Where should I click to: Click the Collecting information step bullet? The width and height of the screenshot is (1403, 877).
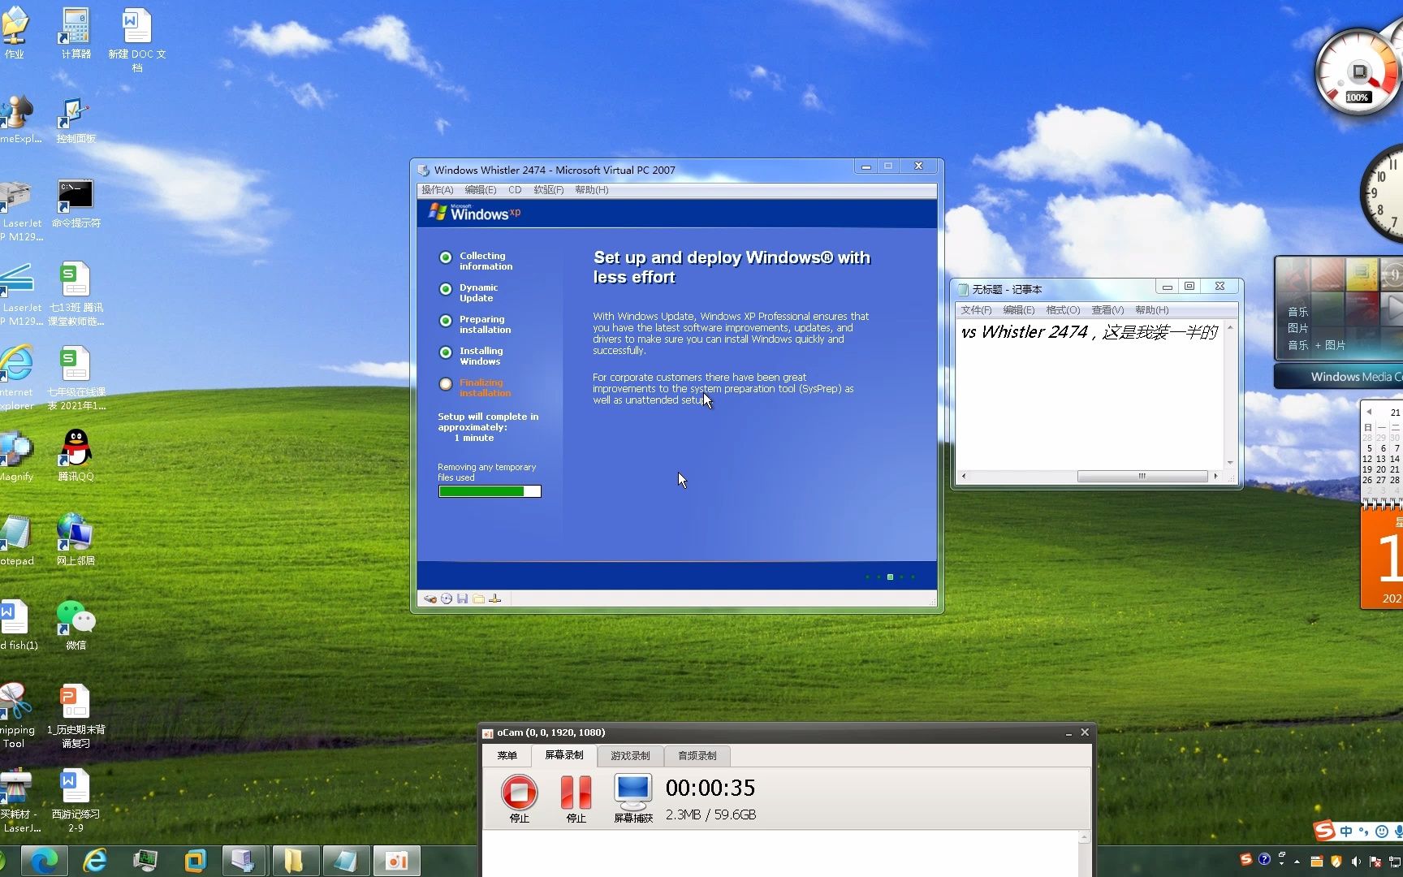(446, 257)
